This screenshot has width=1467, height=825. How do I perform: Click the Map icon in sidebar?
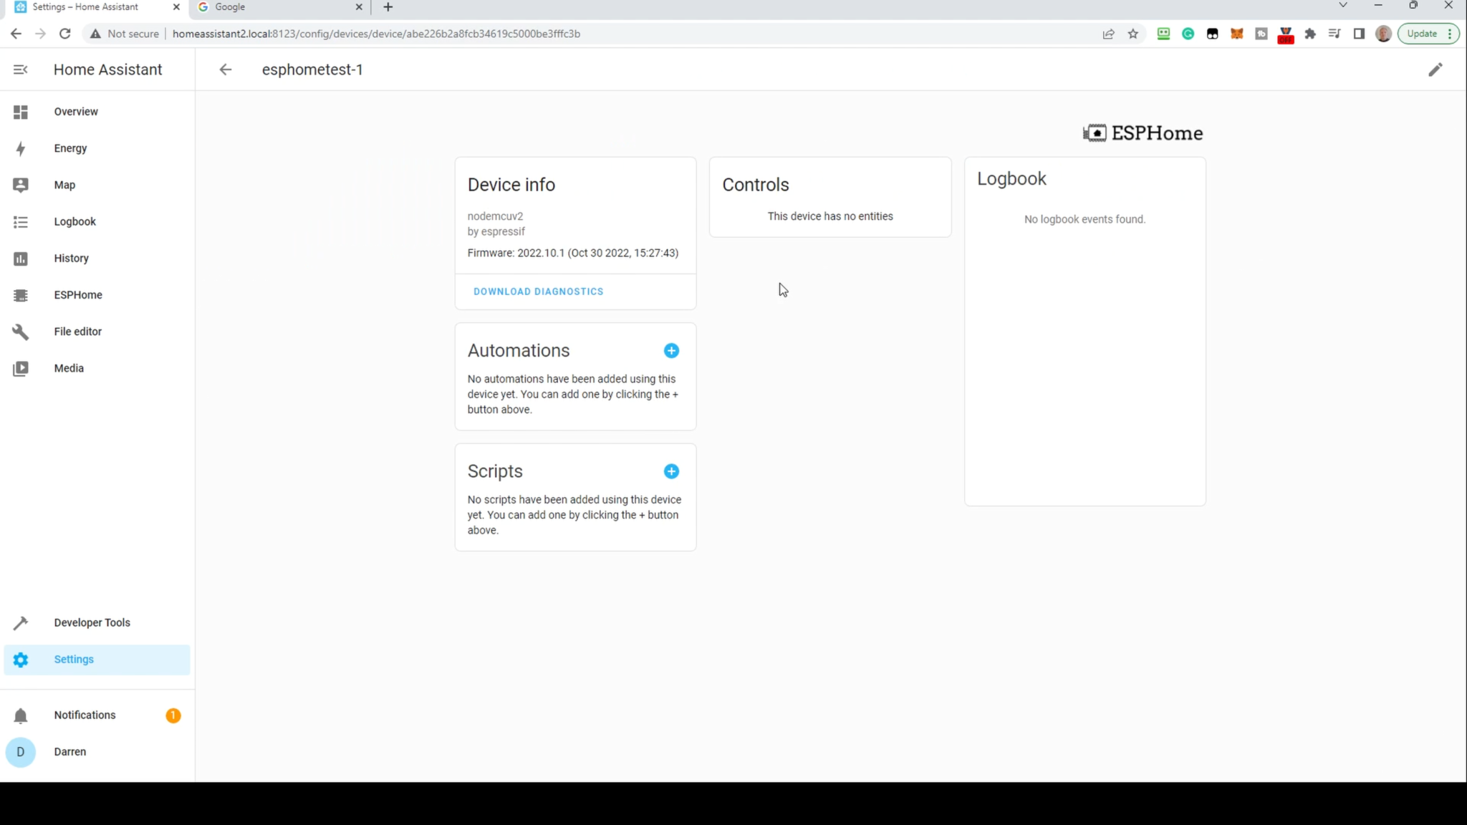[21, 185]
